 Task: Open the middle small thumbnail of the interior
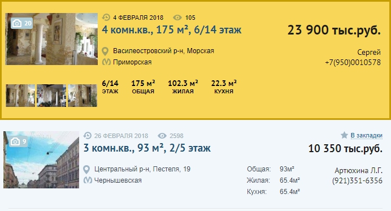click(x=51, y=96)
